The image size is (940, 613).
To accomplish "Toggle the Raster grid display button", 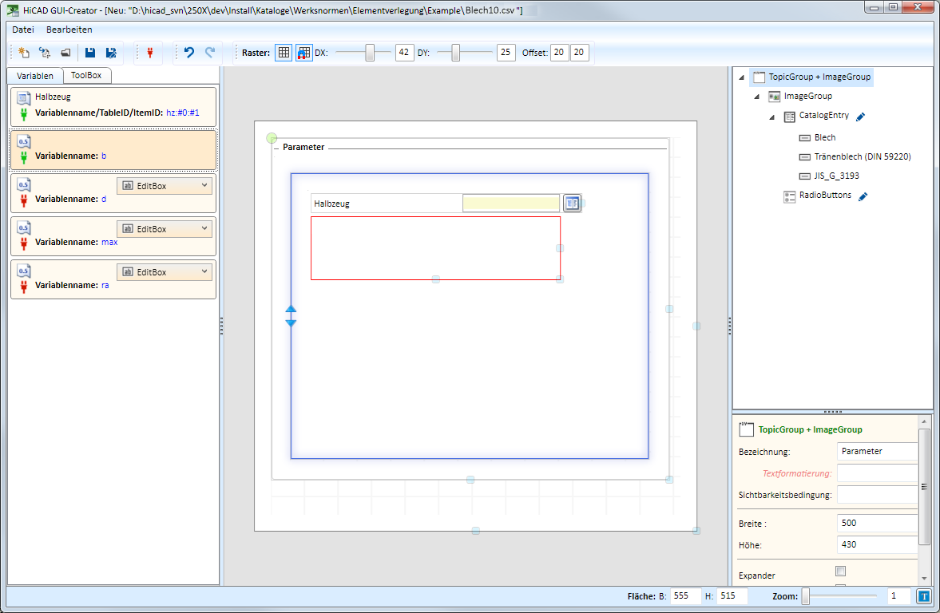I will pyautogui.click(x=284, y=53).
